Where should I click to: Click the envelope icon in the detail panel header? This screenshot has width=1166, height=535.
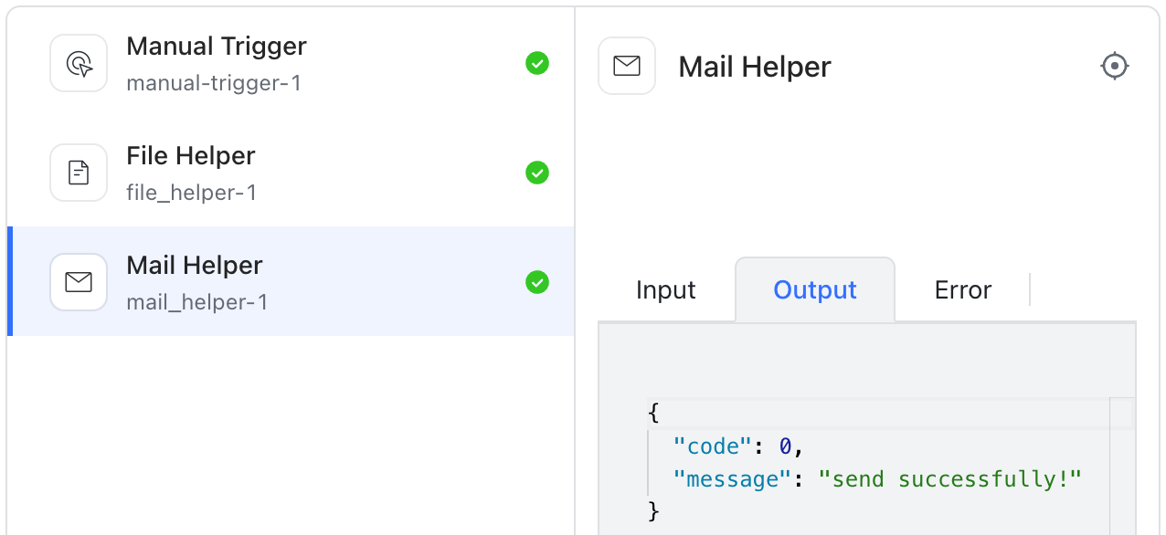627,66
